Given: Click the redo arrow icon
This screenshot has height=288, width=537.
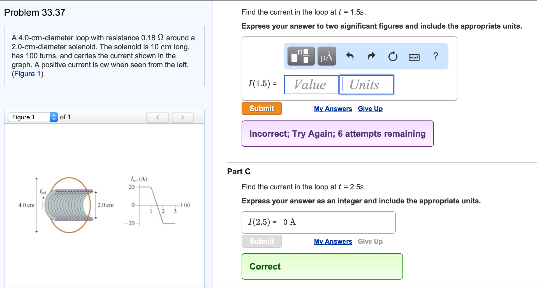Looking at the screenshot, I should [371, 56].
